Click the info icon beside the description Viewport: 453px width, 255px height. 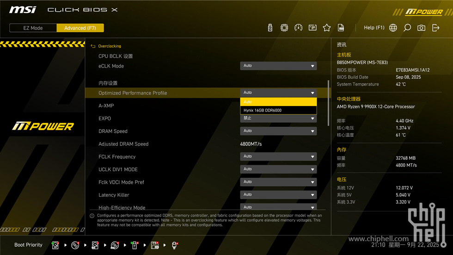tap(92, 216)
